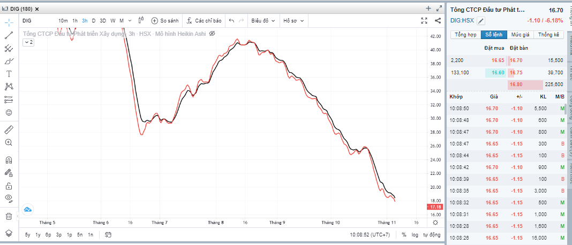Open the candlestick chart style selector
The height and width of the screenshot is (245, 572).
[x=141, y=20]
